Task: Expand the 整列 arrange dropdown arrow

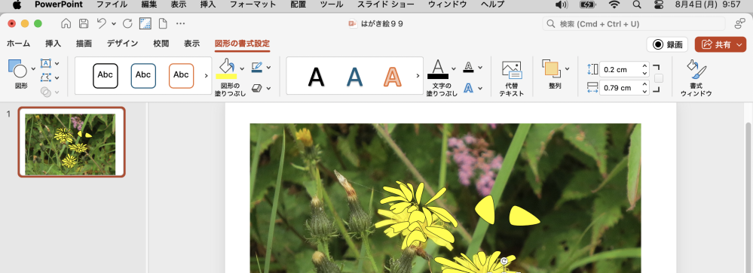Action: [x=567, y=69]
